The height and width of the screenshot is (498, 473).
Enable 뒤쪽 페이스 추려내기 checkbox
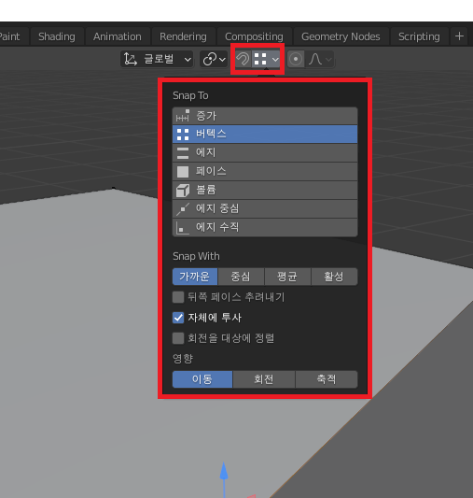(x=178, y=297)
